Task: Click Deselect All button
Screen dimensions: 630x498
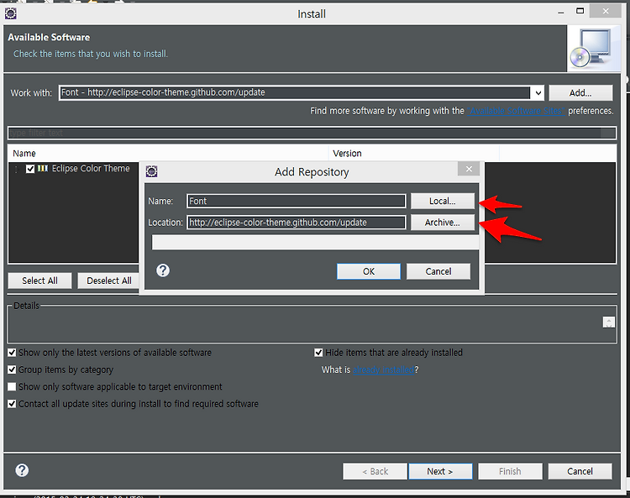Action: pyautogui.click(x=108, y=280)
